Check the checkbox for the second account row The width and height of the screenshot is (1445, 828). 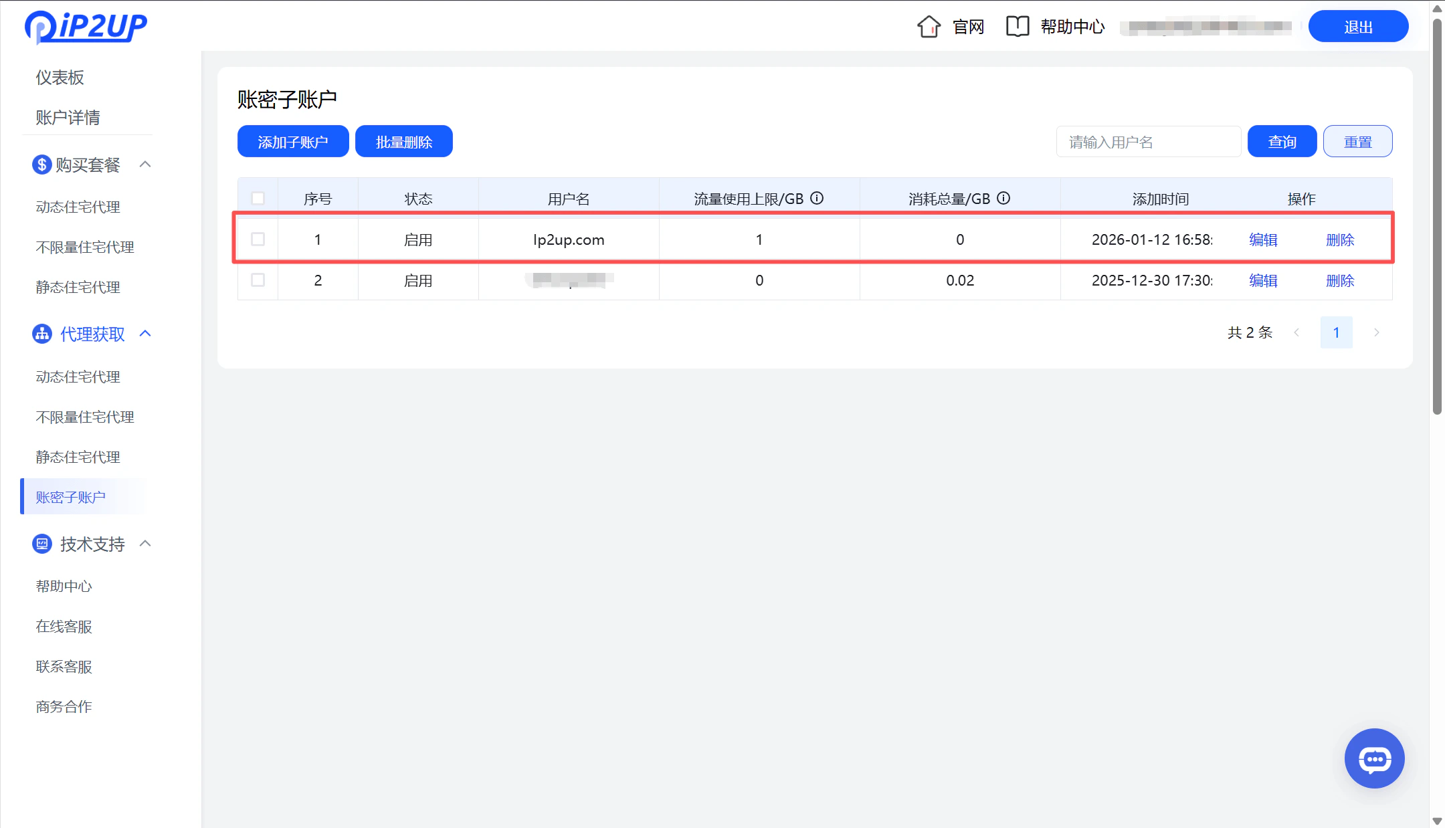tap(258, 280)
